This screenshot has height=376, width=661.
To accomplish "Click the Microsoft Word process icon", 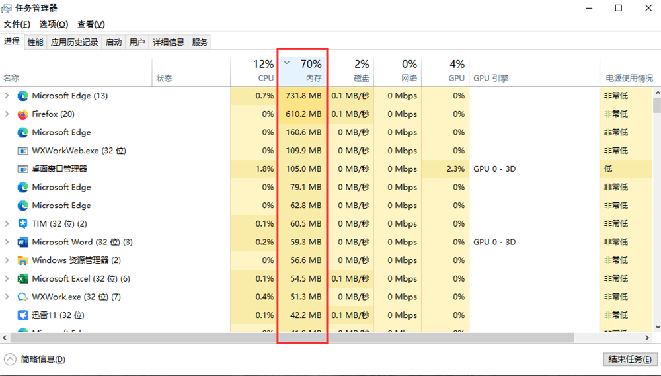I will [22, 243].
